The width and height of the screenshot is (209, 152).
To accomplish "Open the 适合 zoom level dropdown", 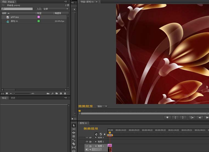I will [102, 106].
